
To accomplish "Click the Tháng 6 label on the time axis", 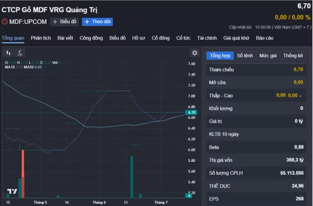I will click(x=99, y=203).
